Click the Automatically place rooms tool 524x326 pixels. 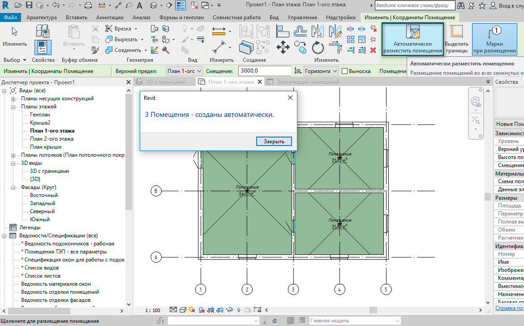(x=412, y=39)
